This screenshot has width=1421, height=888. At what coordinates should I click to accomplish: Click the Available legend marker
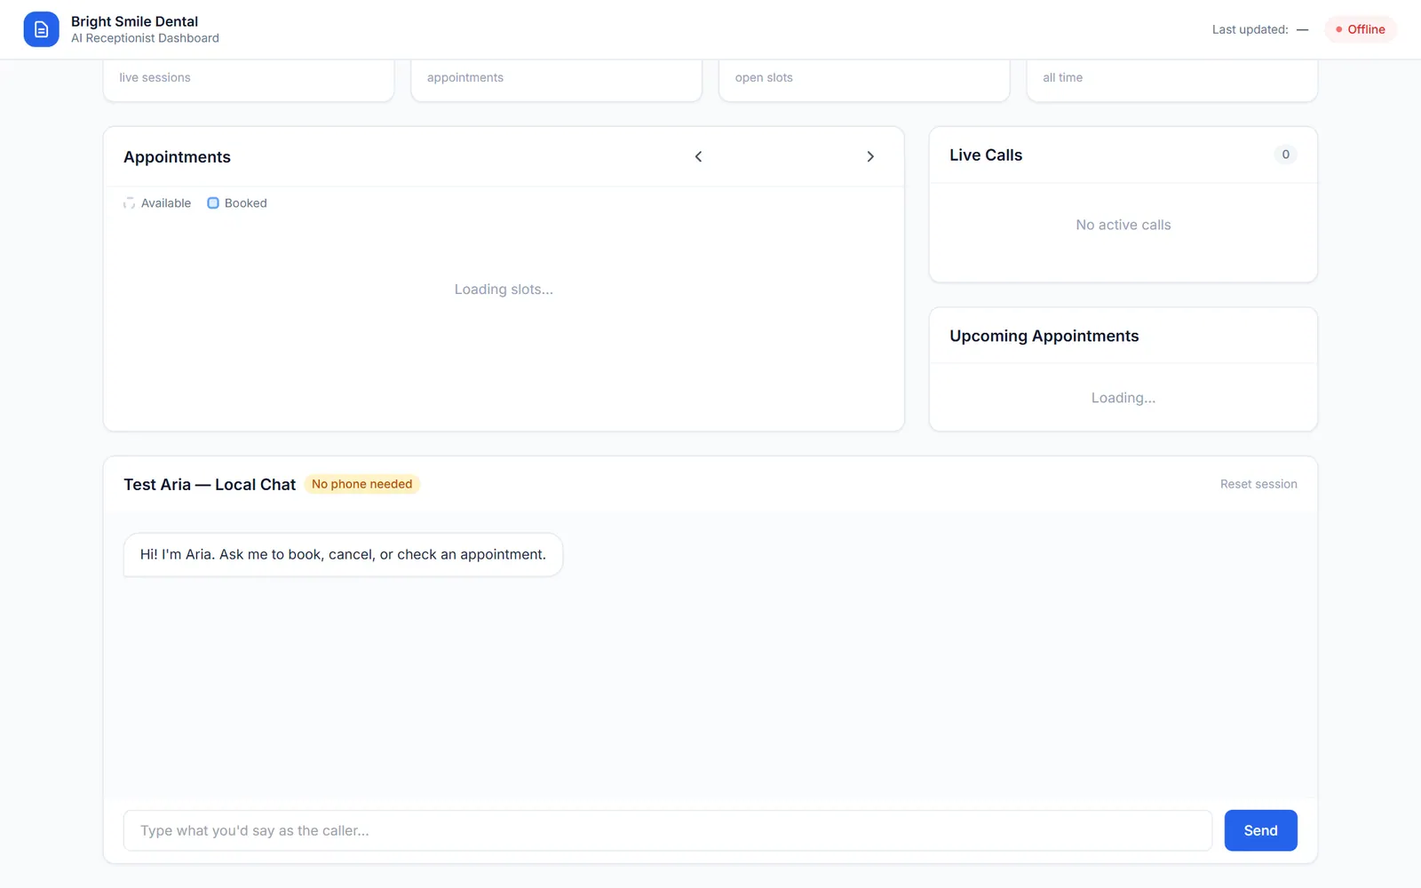(x=129, y=203)
